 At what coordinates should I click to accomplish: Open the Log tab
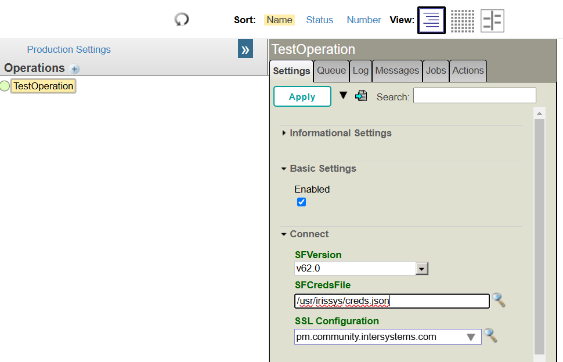(360, 70)
